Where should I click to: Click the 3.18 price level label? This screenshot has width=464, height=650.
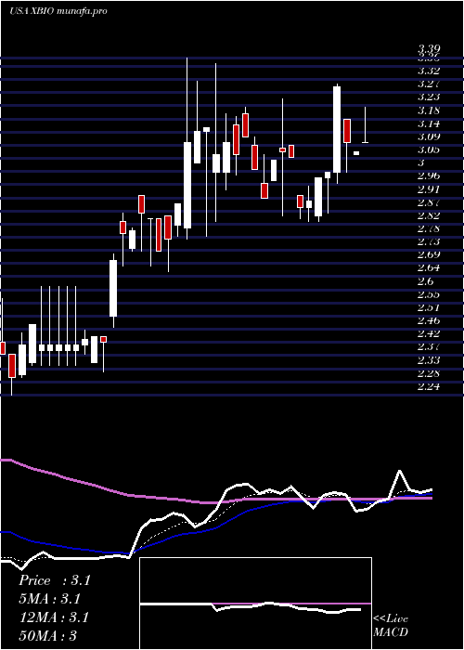pos(429,110)
